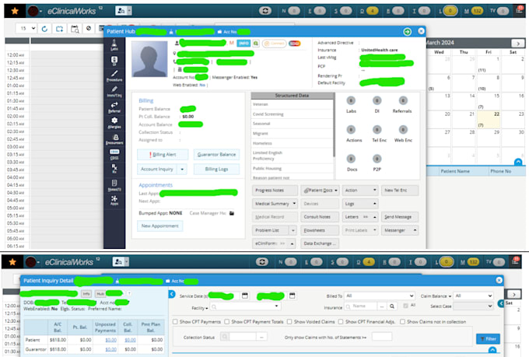Image resolution: width=529 pixels, height=357 pixels.
Task: Click the Structured Data list scrollbar
Action: pos(334,125)
